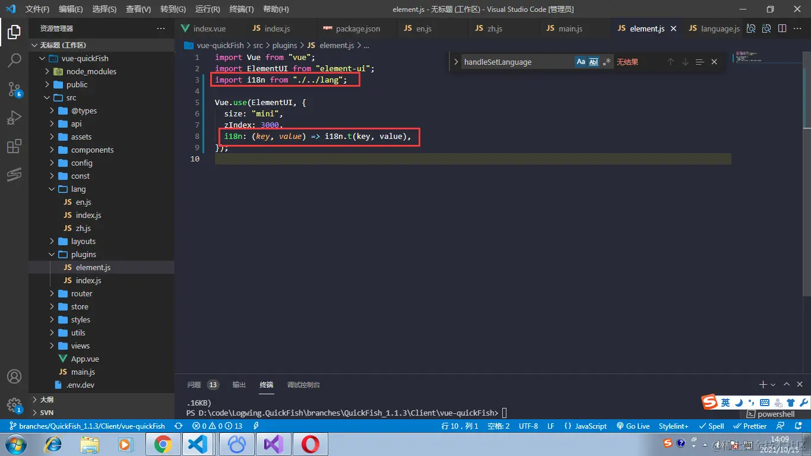This screenshot has width=811, height=456.
Task: Click the Stylelint+ status bar item
Action: coord(673,426)
